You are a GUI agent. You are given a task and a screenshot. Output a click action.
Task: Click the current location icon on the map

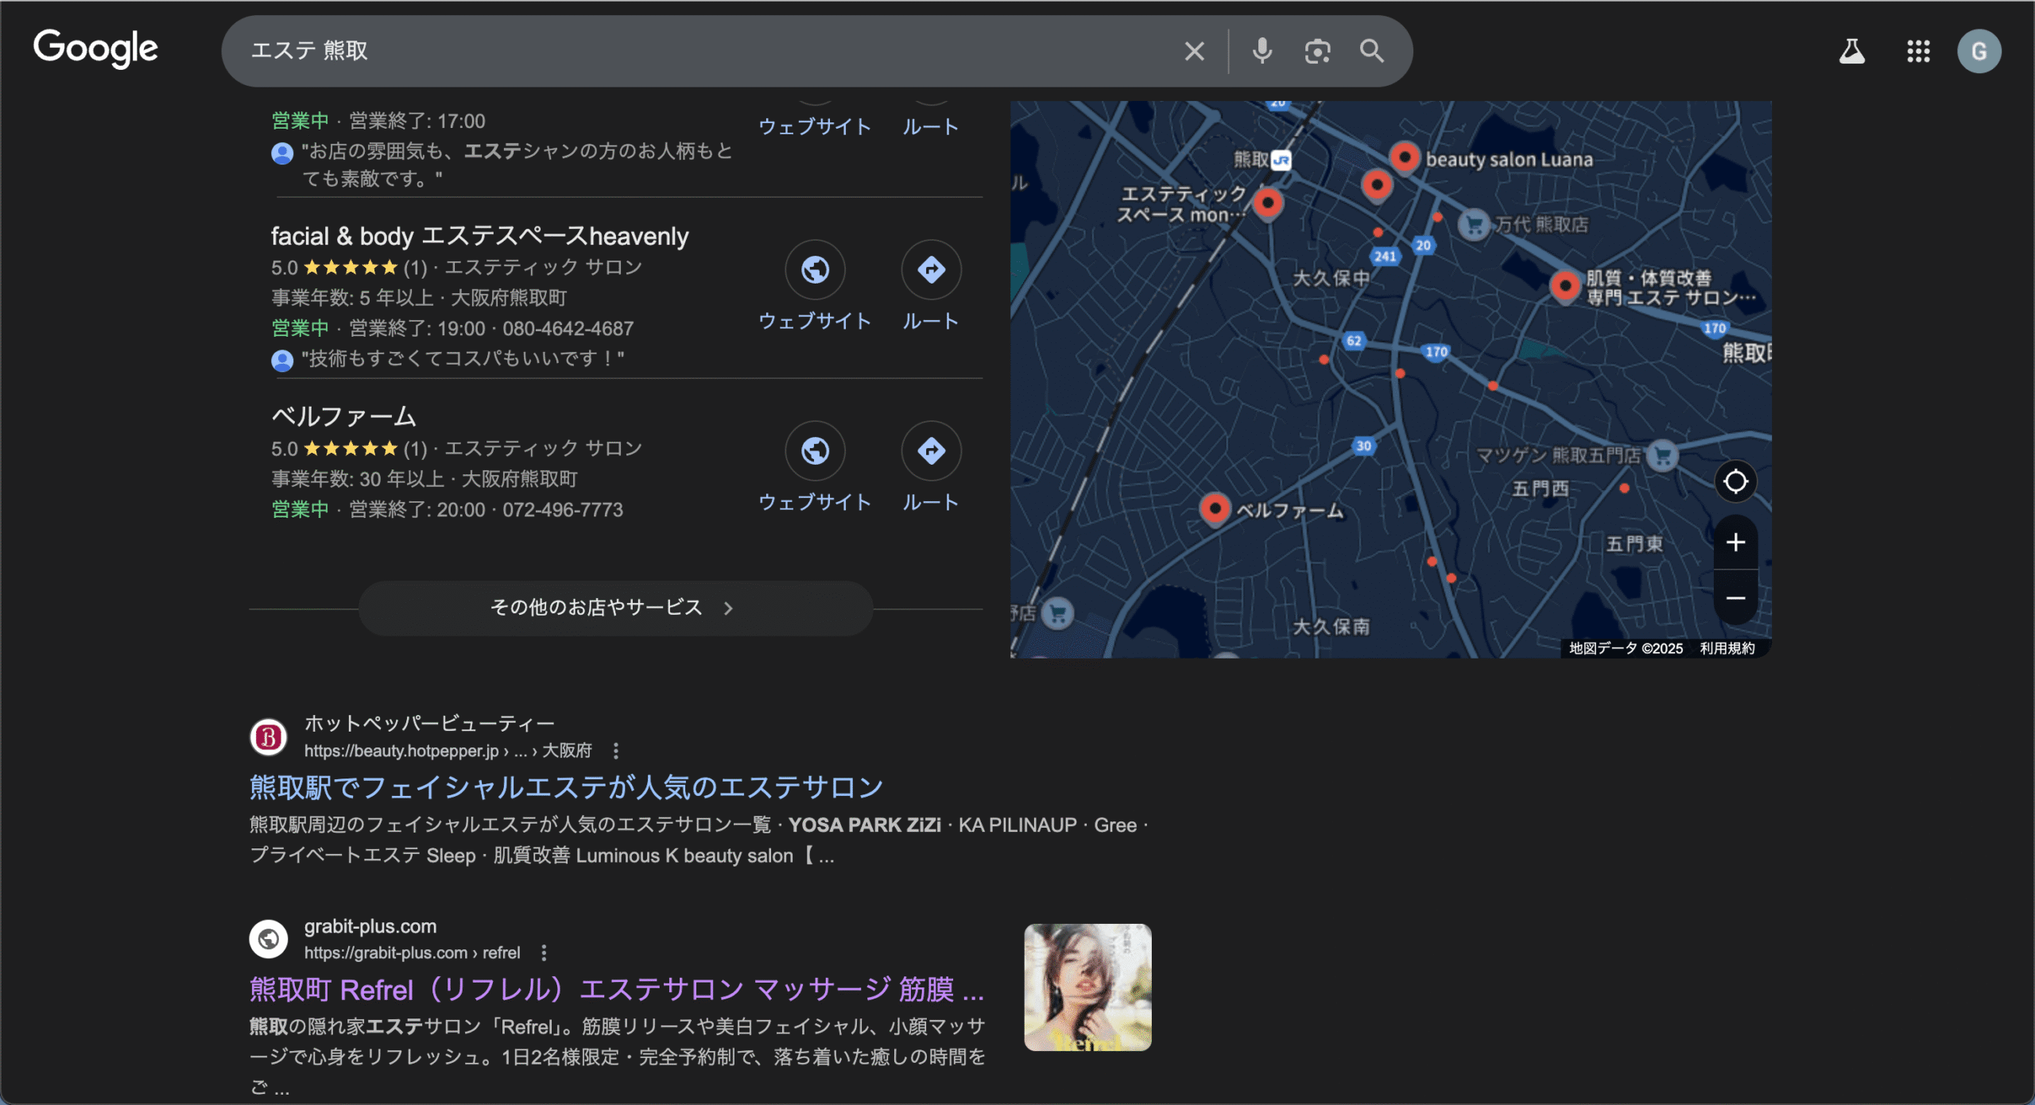(x=1737, y=481)
